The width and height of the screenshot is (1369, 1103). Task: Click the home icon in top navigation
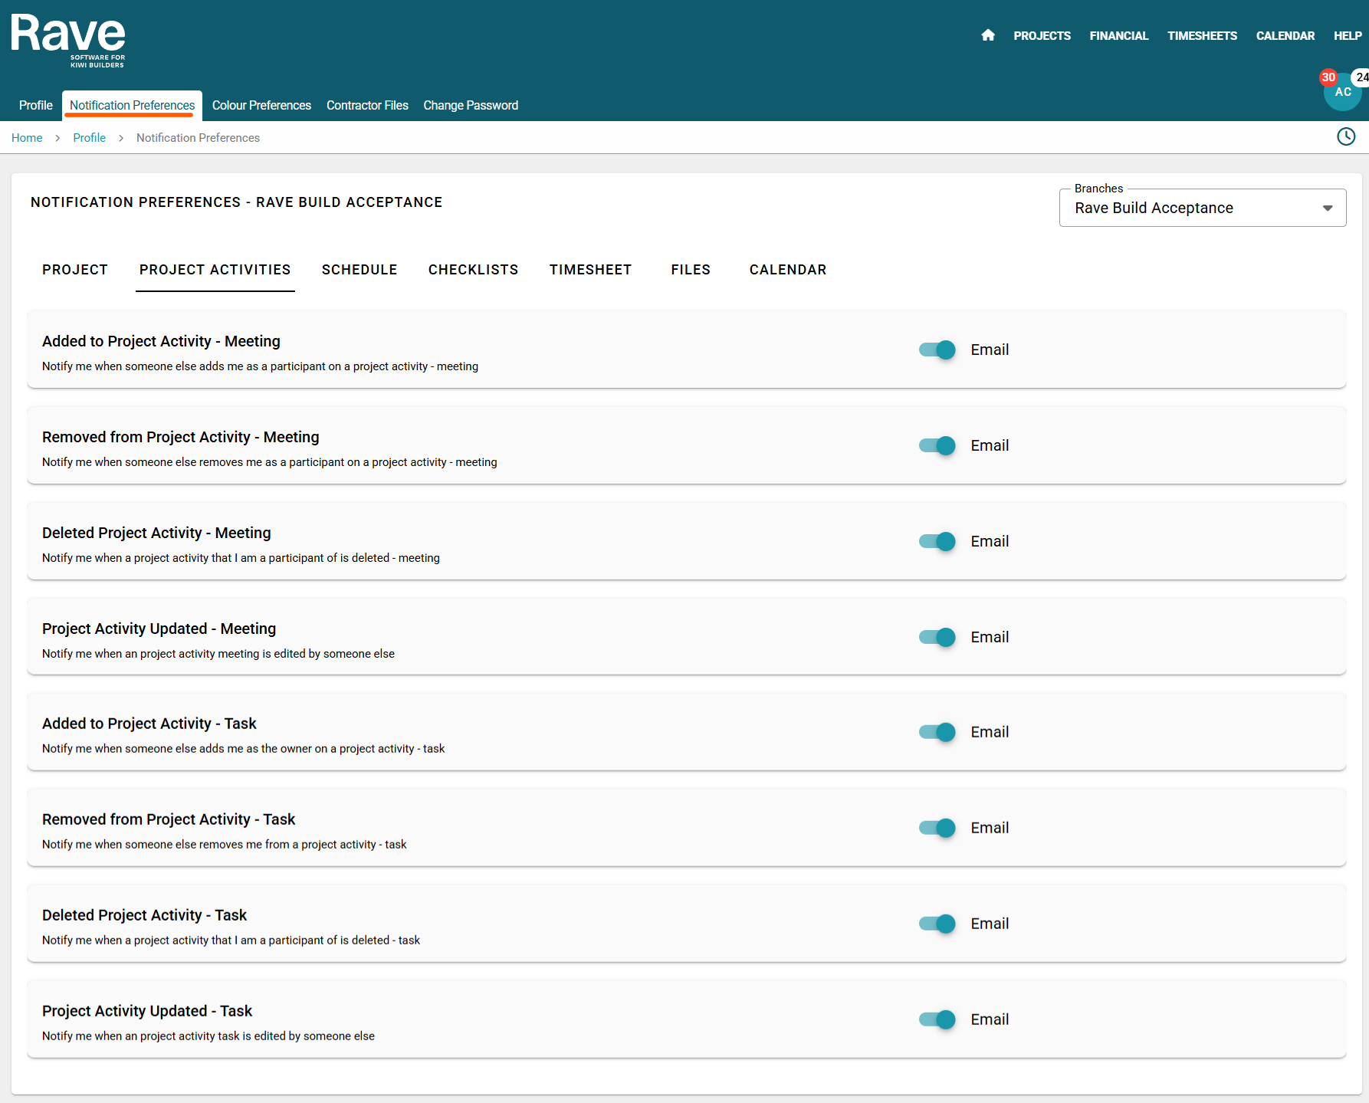988,35
